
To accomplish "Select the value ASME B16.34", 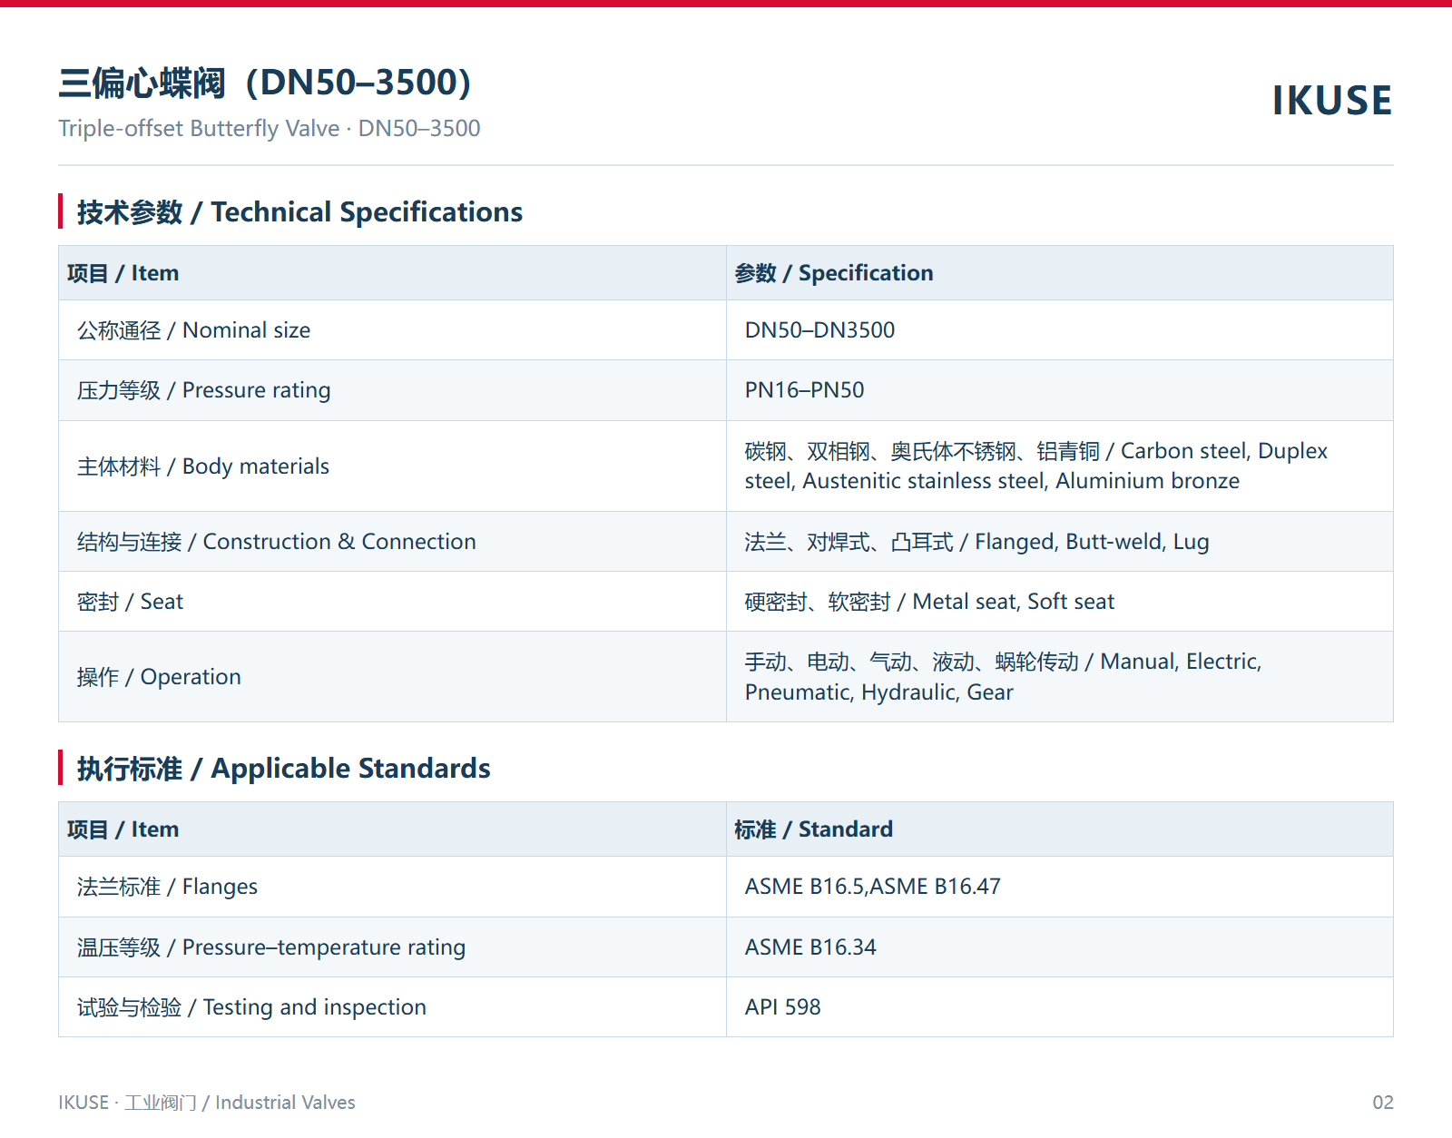I will [810, 947].
